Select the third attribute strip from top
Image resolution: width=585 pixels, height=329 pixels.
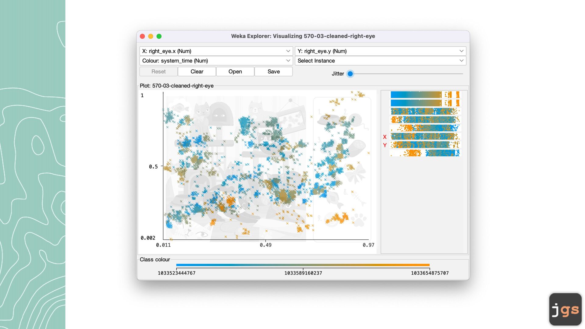coord(425,111)
